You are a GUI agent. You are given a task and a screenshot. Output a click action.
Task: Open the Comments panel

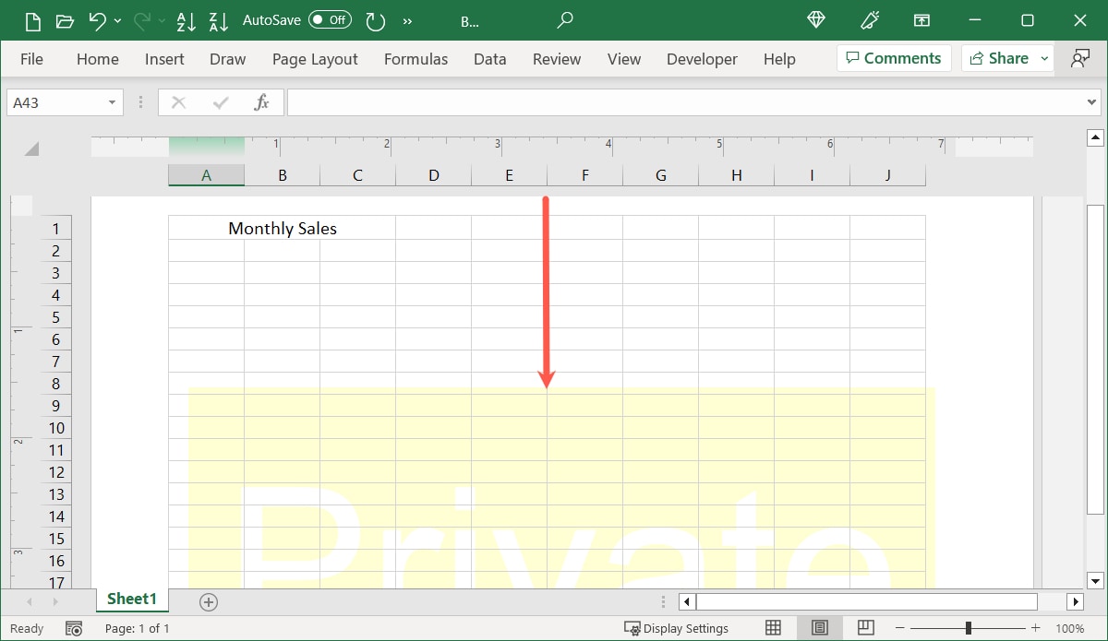pos(893,57)
